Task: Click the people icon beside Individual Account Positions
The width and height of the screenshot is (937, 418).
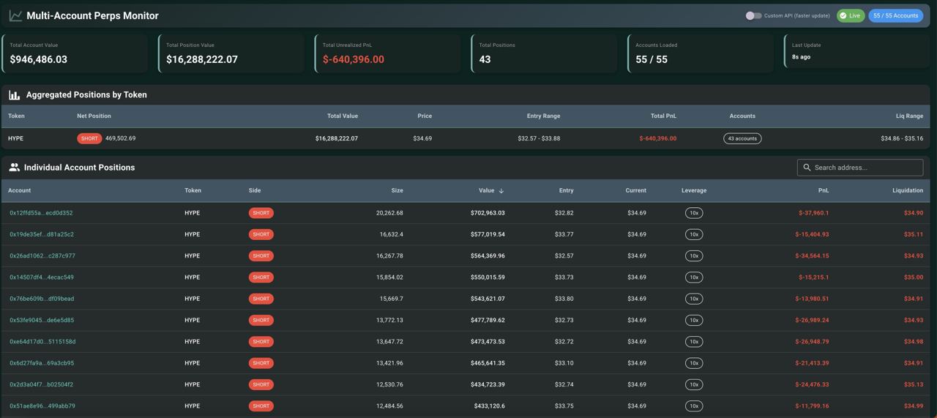Action: click(14, 168)
